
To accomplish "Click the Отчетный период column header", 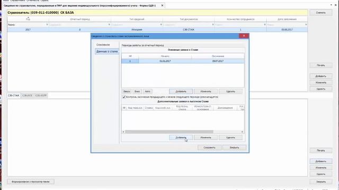I will (80, 19).
